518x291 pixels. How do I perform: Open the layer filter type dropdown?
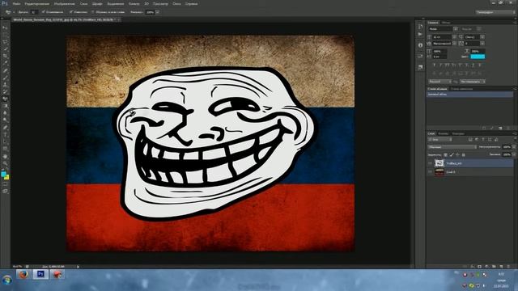(439, 140)
